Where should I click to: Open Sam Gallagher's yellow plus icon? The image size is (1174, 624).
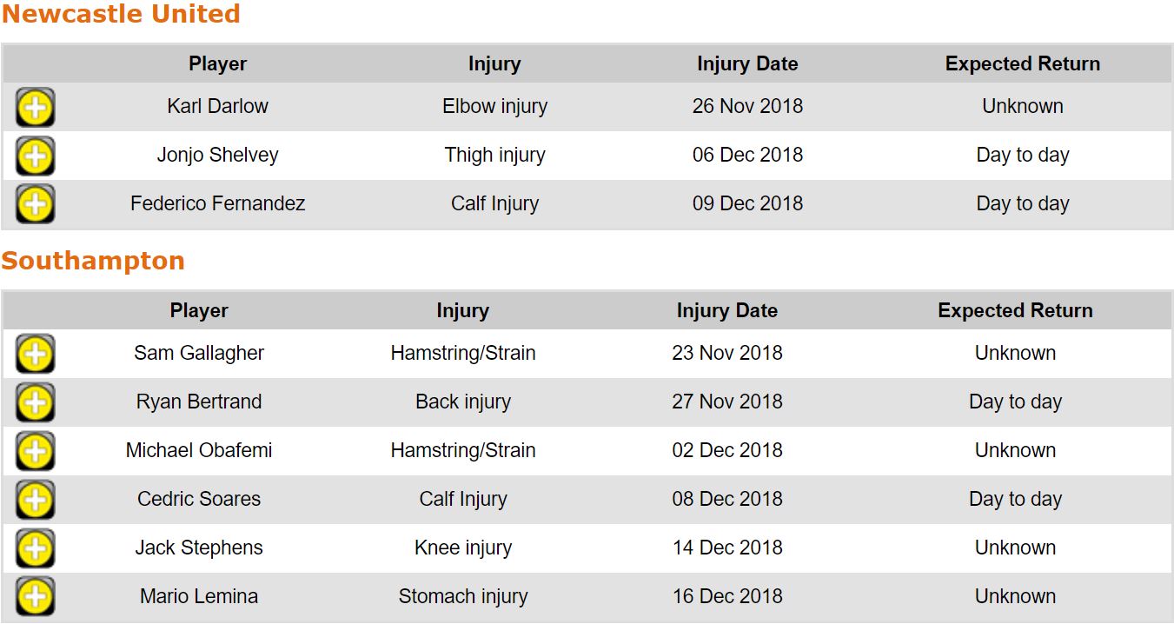coord(35,355)
